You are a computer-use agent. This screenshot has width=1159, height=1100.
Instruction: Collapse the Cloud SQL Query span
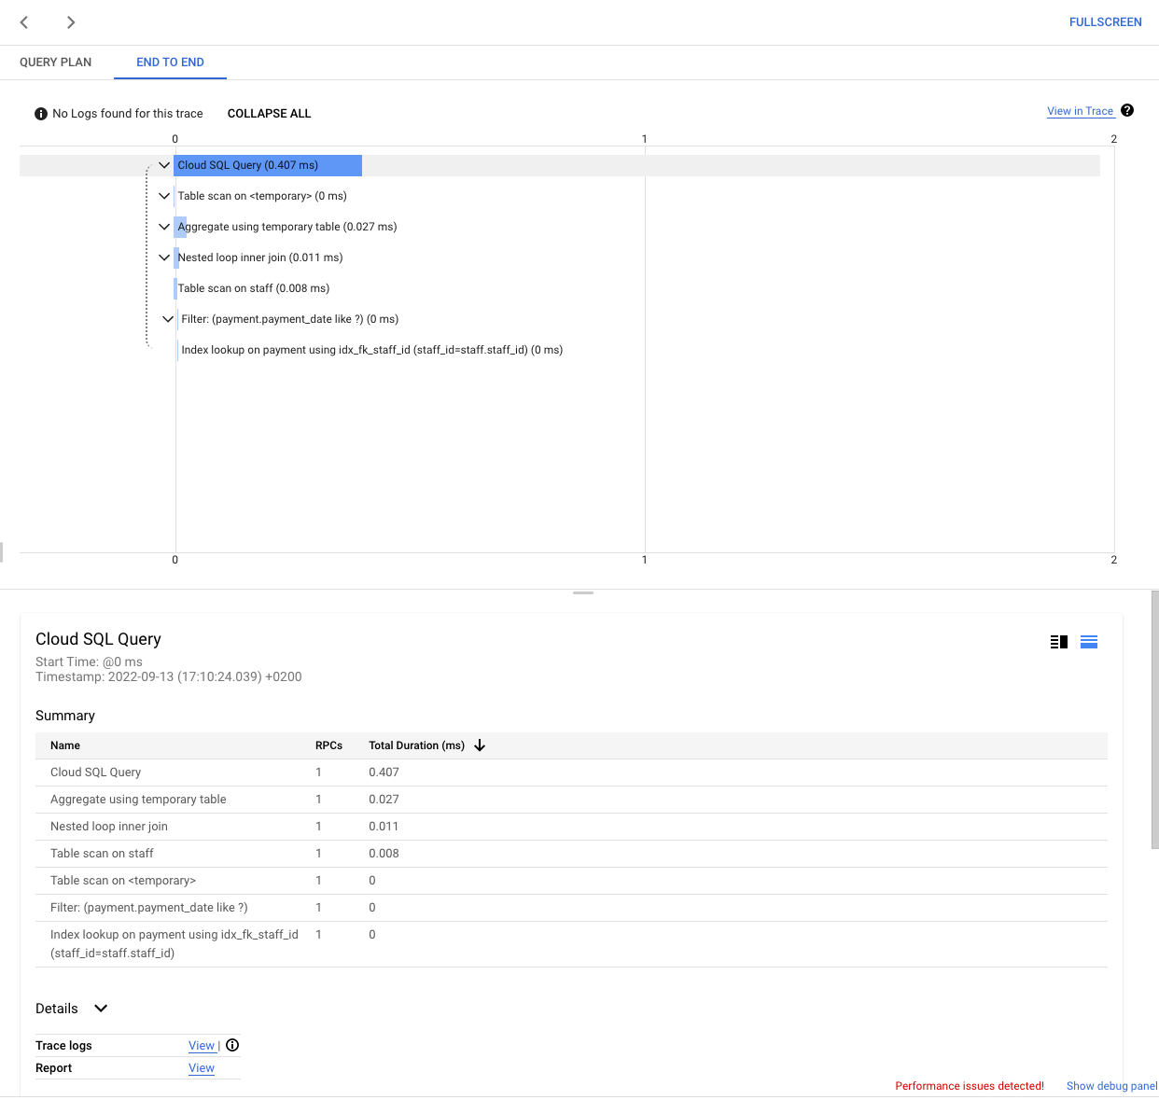[164, 165]
